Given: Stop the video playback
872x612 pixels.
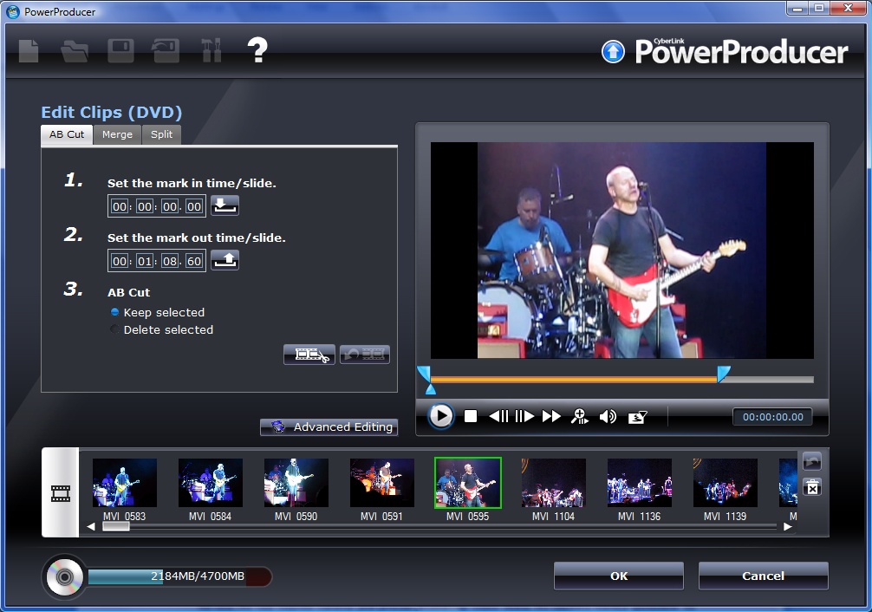Looking at the screenshot, I should tap(471, 416).
